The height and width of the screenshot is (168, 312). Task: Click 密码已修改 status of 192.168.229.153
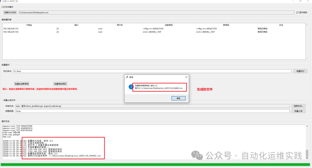click(x=262, y=29)
